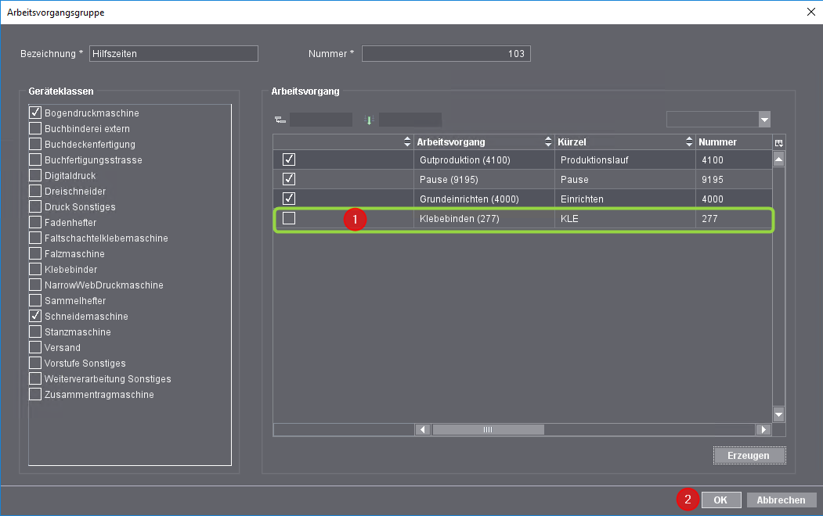Click the Arbeitsvorgang column header
This screenshot has width=823, height=516.
484,142
